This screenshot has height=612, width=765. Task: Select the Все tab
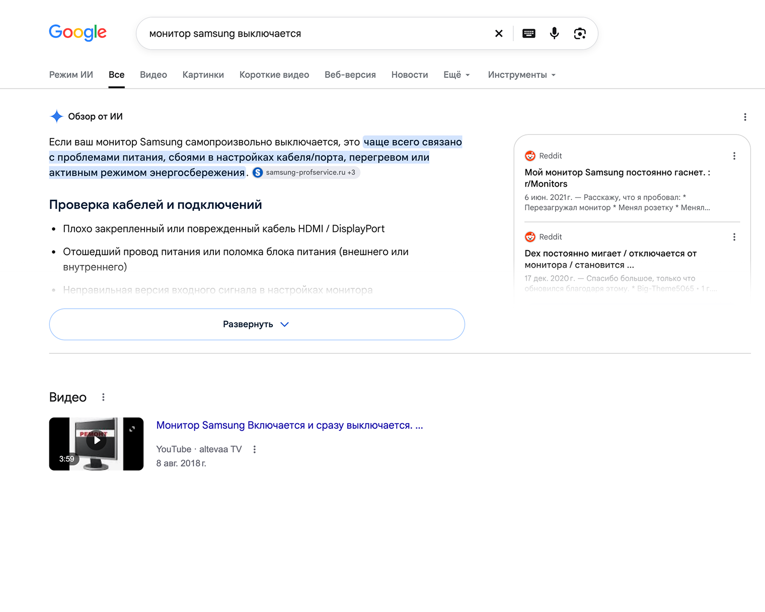click(x=117, y=74)
